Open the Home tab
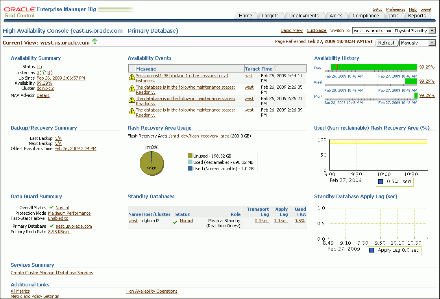Screen dimensions: 440x299 click(x=245, y=16)
